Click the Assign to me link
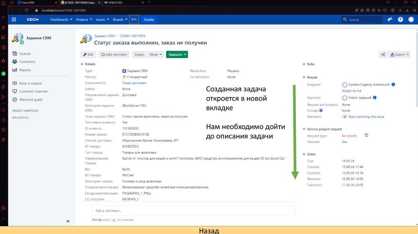Screen dimensions: 418x234 click(351, 91)
